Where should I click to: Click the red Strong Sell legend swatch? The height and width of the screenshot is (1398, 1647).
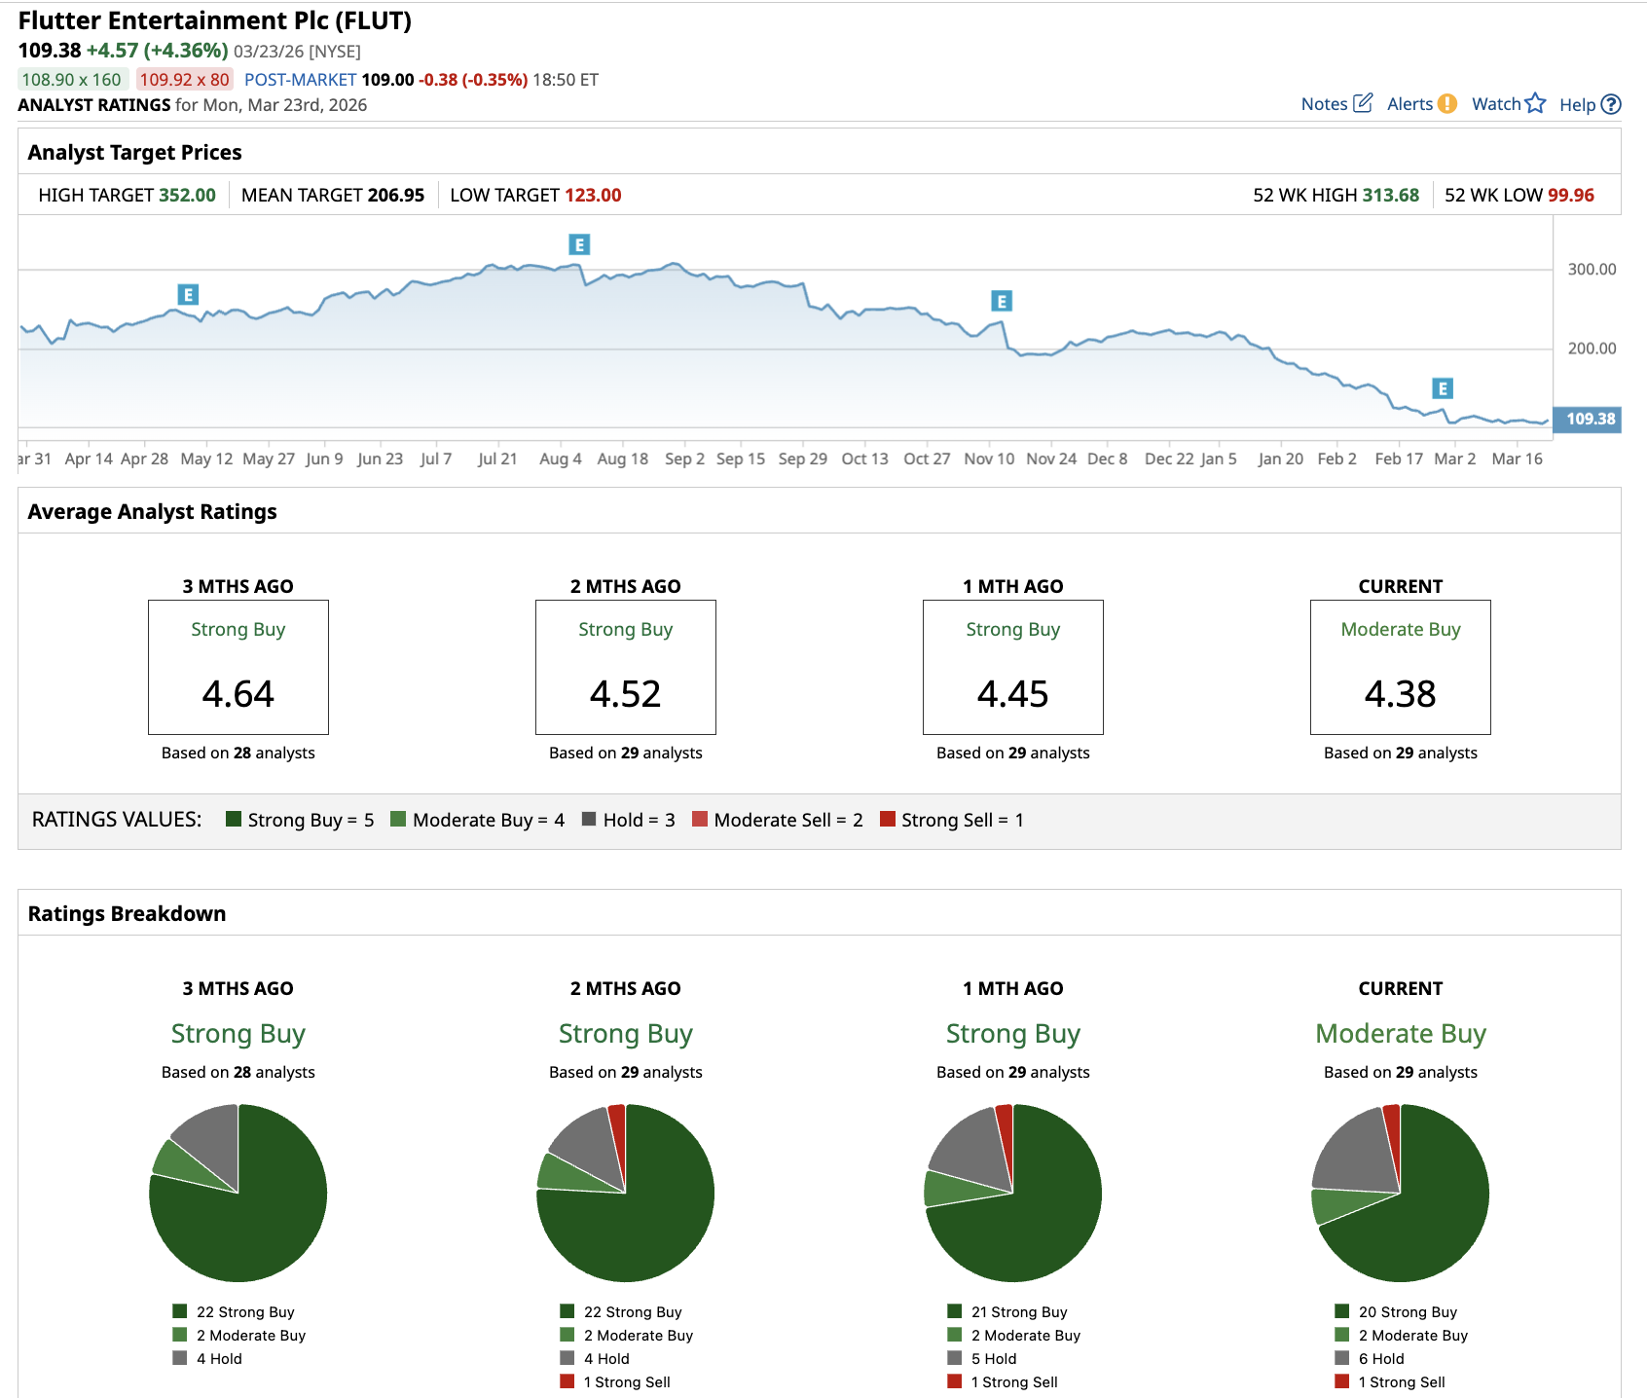[x=887, y=819]
